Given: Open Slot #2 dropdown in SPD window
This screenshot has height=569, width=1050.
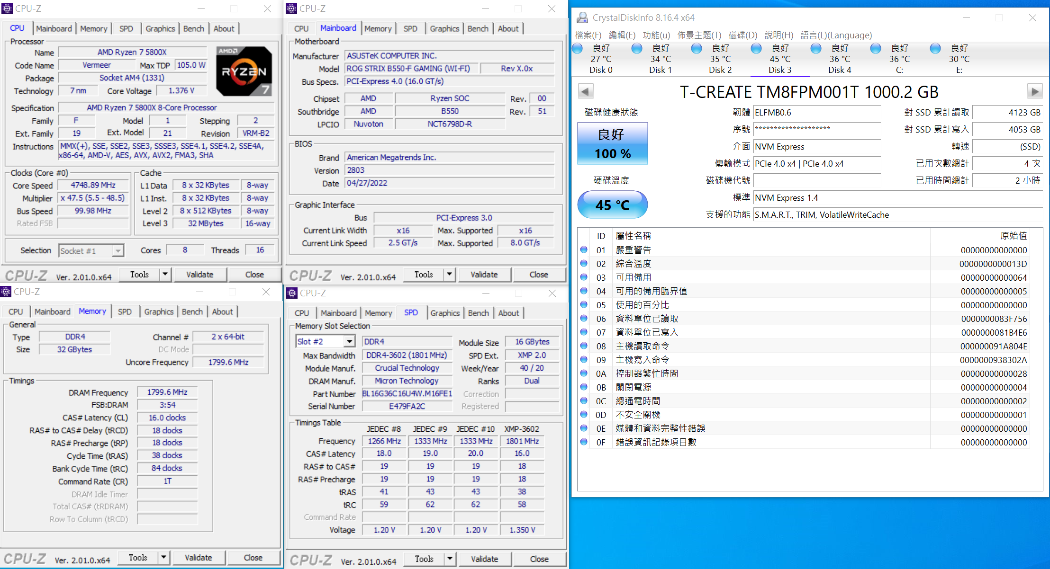Looking at the screenshot, I should point(349,341).
